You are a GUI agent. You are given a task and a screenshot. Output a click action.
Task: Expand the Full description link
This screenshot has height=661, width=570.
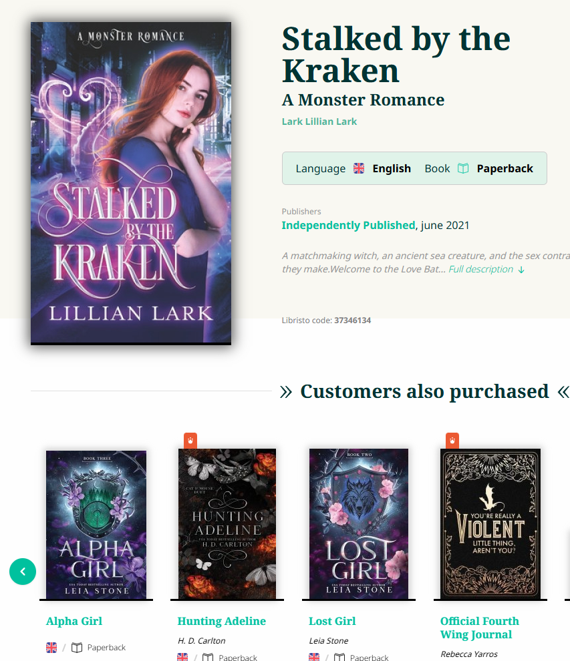(481, 269)
